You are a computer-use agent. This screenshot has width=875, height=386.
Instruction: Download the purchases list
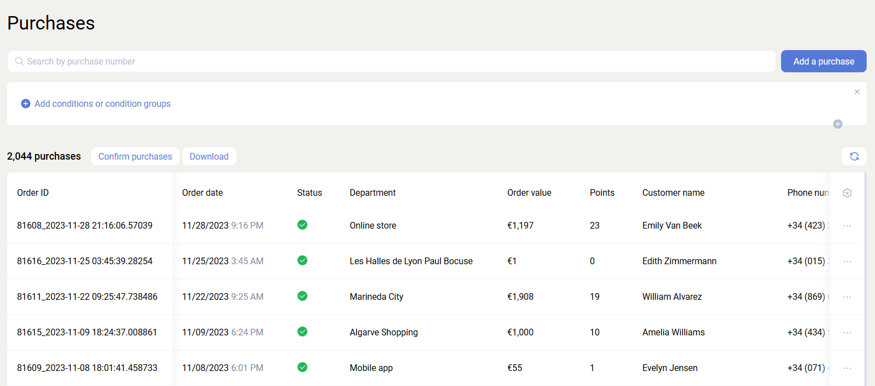point(209,156)
